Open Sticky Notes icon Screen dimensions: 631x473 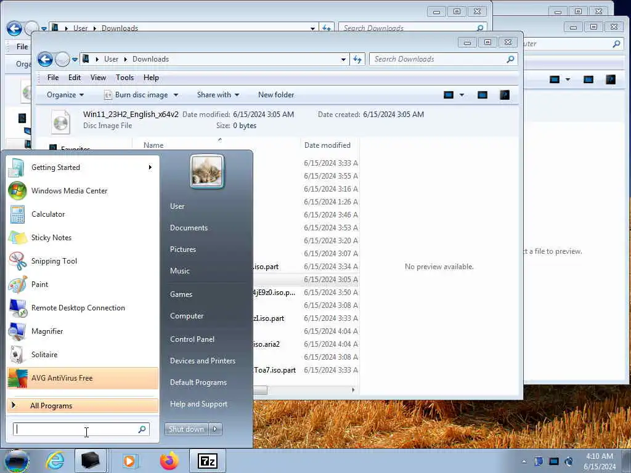tap(17, 237)
